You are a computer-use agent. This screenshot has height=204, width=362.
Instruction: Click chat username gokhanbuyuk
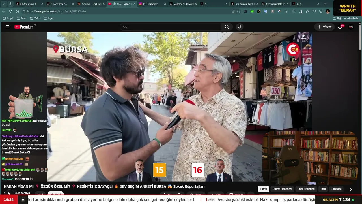coord(14,159)
